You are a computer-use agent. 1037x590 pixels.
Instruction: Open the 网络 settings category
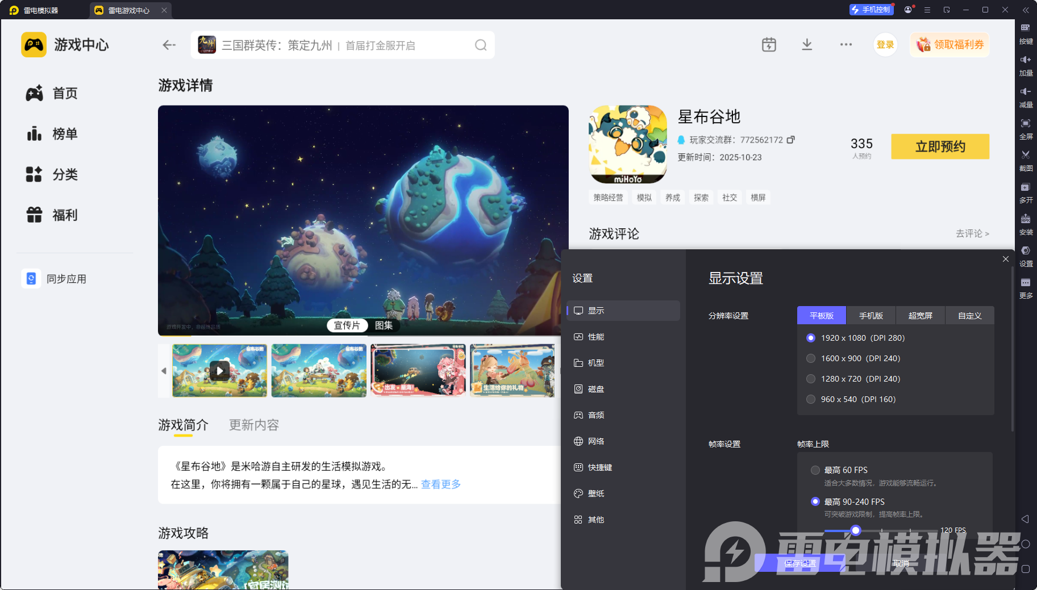[623, 441]
